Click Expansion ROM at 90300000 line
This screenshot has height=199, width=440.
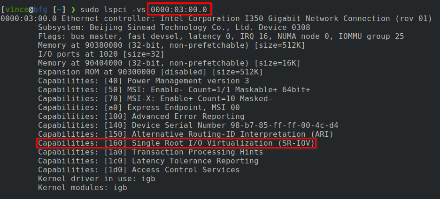coord(150,72)
